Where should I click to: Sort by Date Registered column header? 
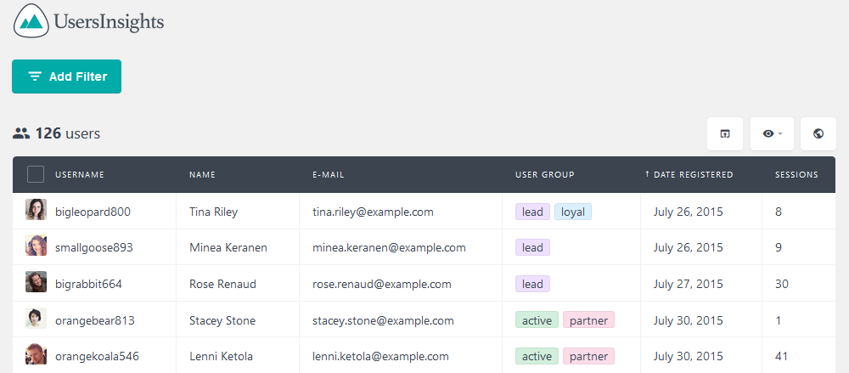point(689,174)
